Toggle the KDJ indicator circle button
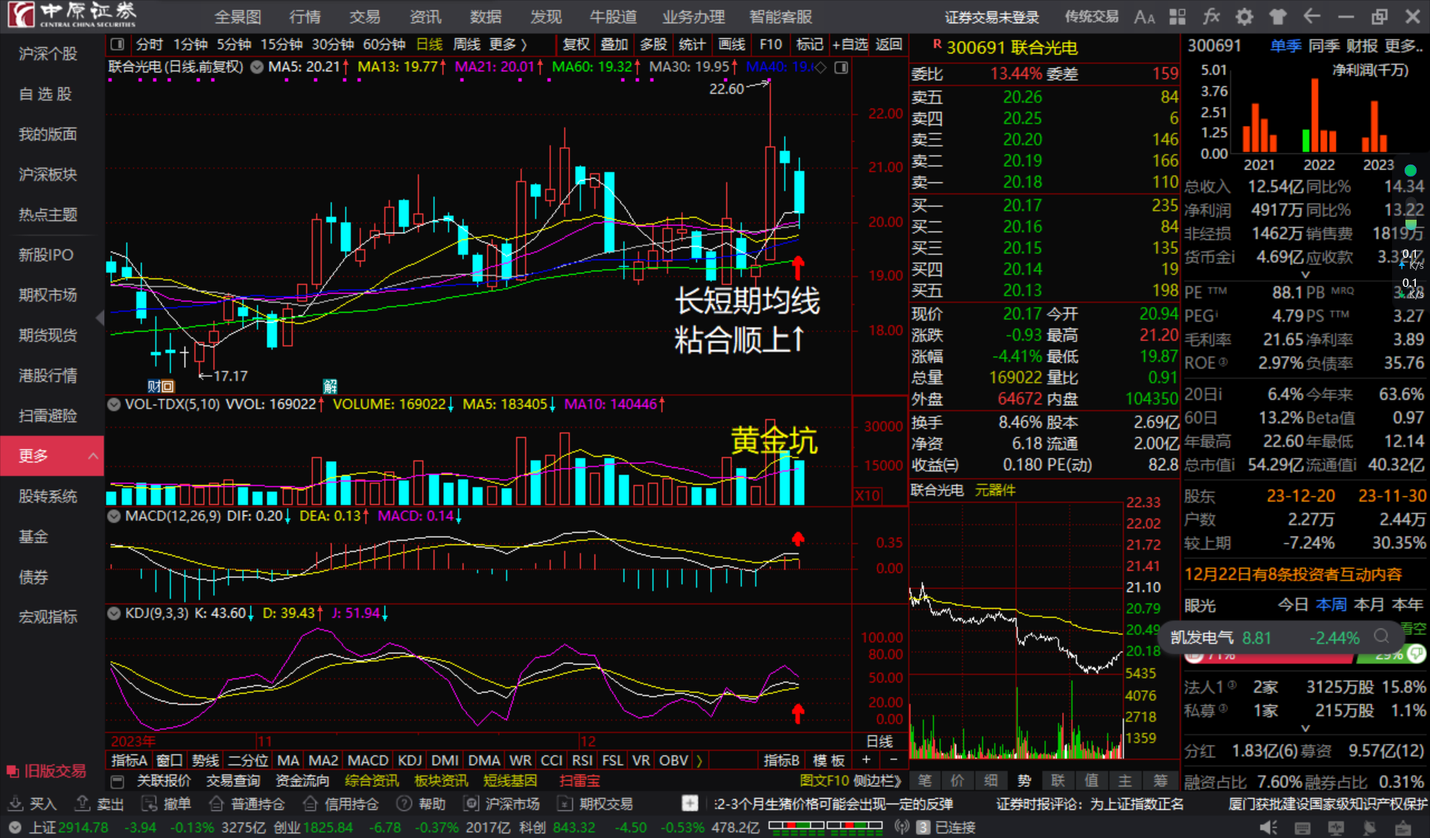This screenshot has height=838, width=1430. [x=114, y=614]
